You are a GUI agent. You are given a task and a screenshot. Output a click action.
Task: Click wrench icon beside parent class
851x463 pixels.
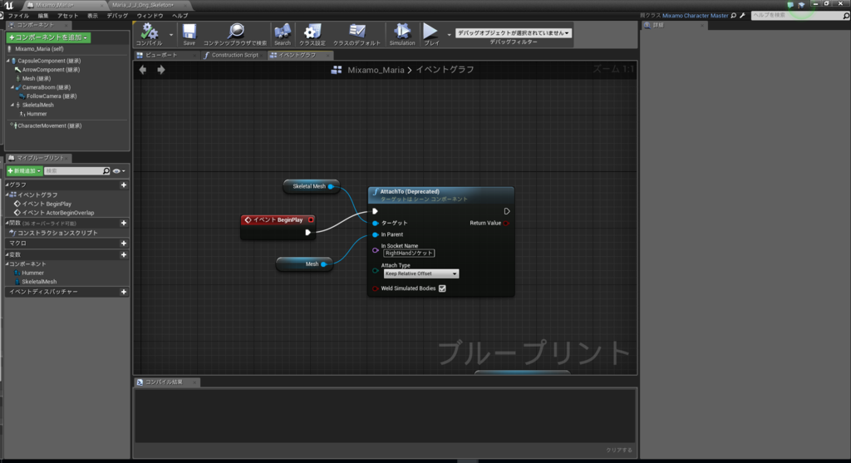tap(742, 16)
